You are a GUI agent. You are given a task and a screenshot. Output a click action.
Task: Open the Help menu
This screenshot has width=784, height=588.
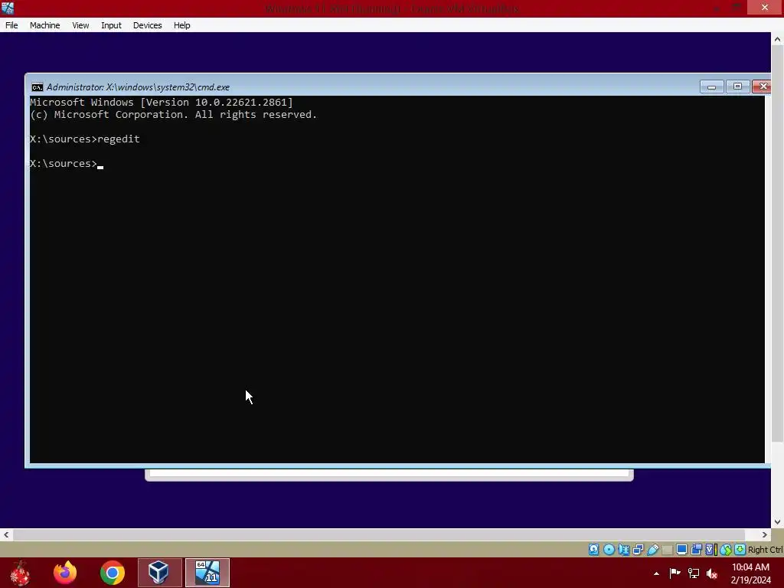click(x=182, y=25)
